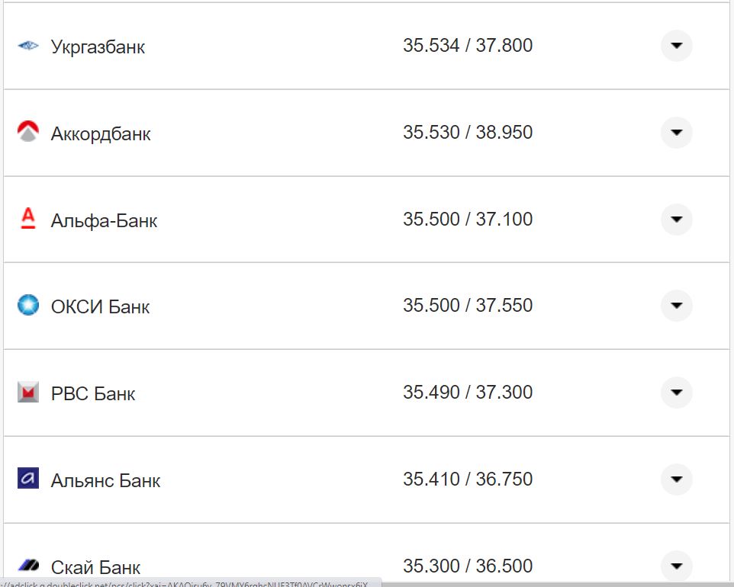Click the 35.410 / 36.750 rate value
Viewport: 734px width, 587px height.
click(x=467, y=480)
